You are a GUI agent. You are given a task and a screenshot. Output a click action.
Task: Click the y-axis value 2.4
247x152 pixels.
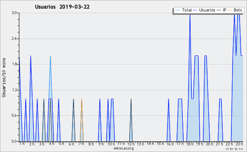point(14,39)
